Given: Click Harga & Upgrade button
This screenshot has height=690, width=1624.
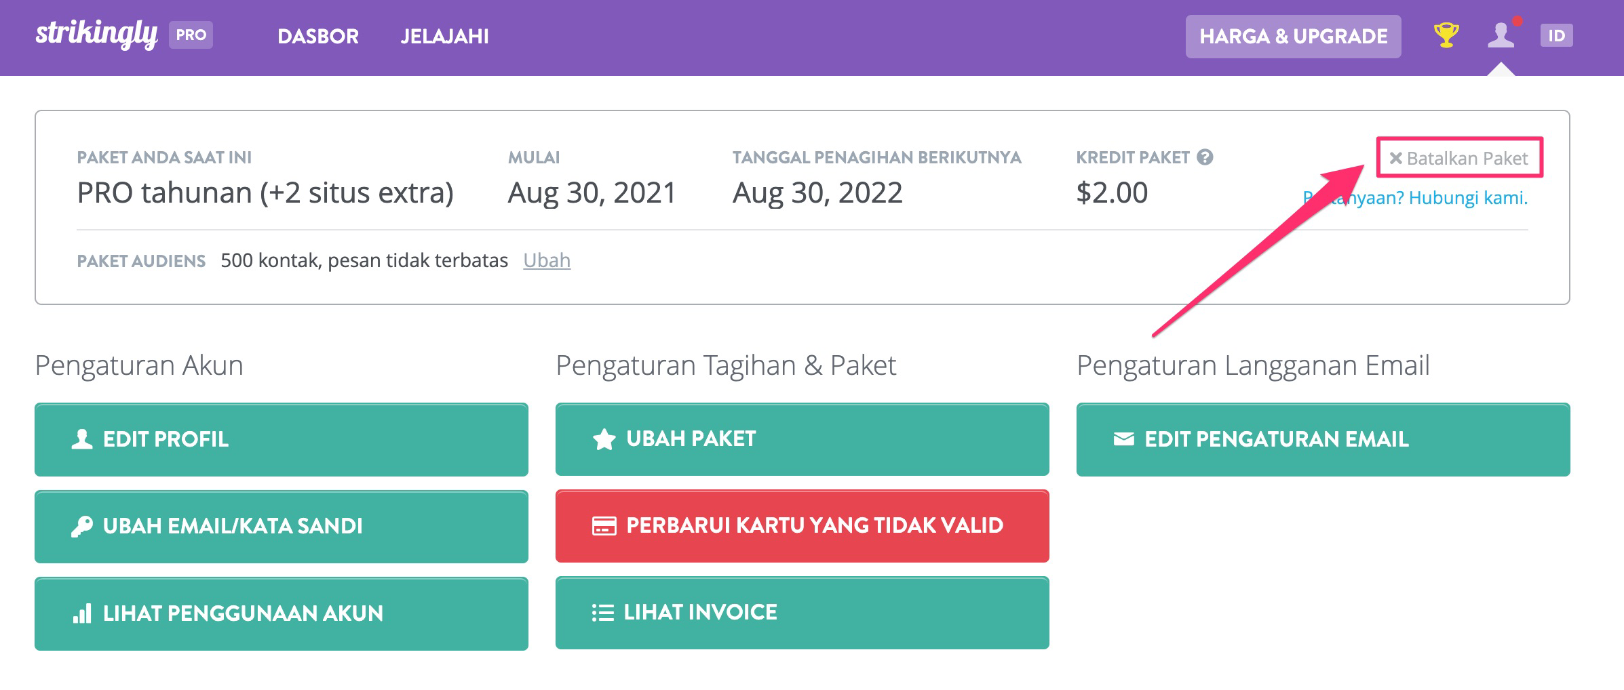Looking at the screenshot, I should [x=1293, y=36].
